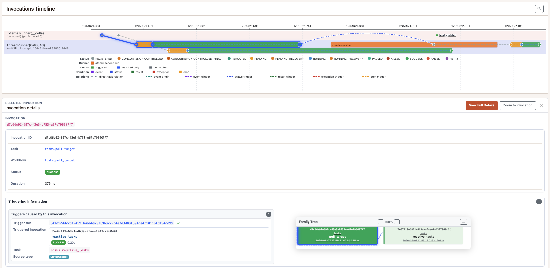
Task: Click the Zoom to Invocation button
Action: click(517, 105)
